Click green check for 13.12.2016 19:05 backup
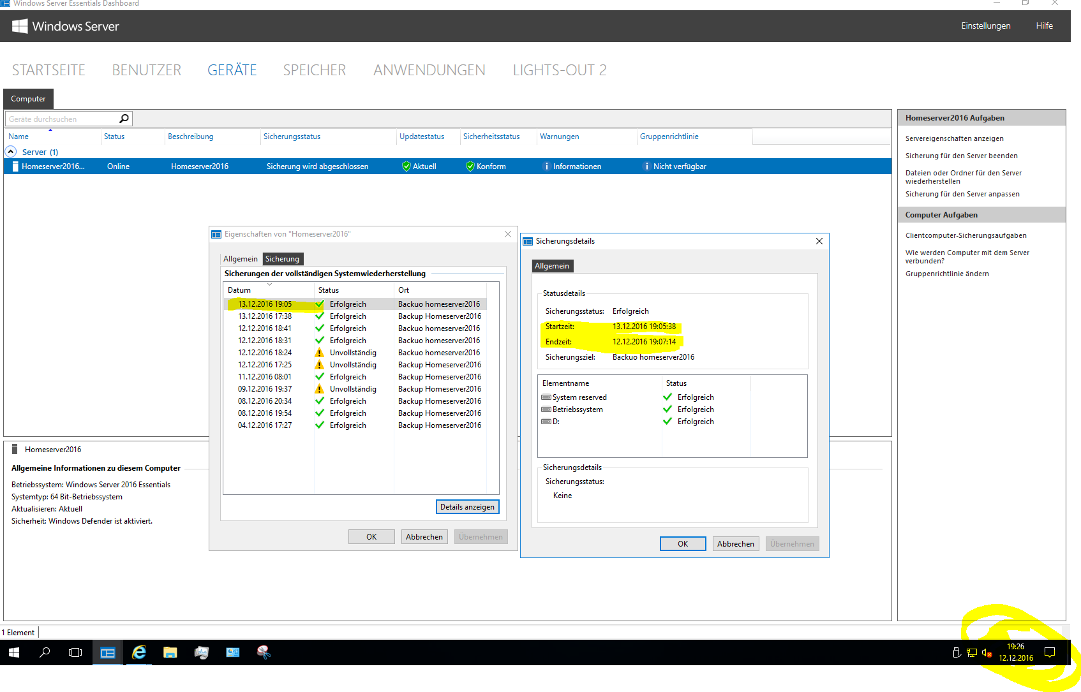Screen dimensions: 1081x692 pyautogui.click(x=320, y=304)
